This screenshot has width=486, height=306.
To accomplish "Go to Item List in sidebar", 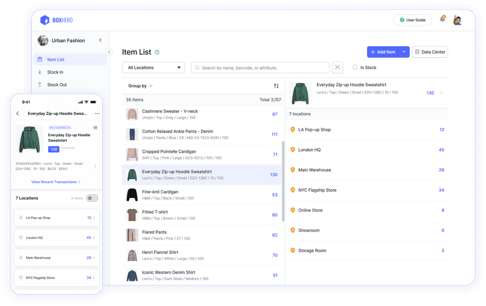I will pos(70,59).
